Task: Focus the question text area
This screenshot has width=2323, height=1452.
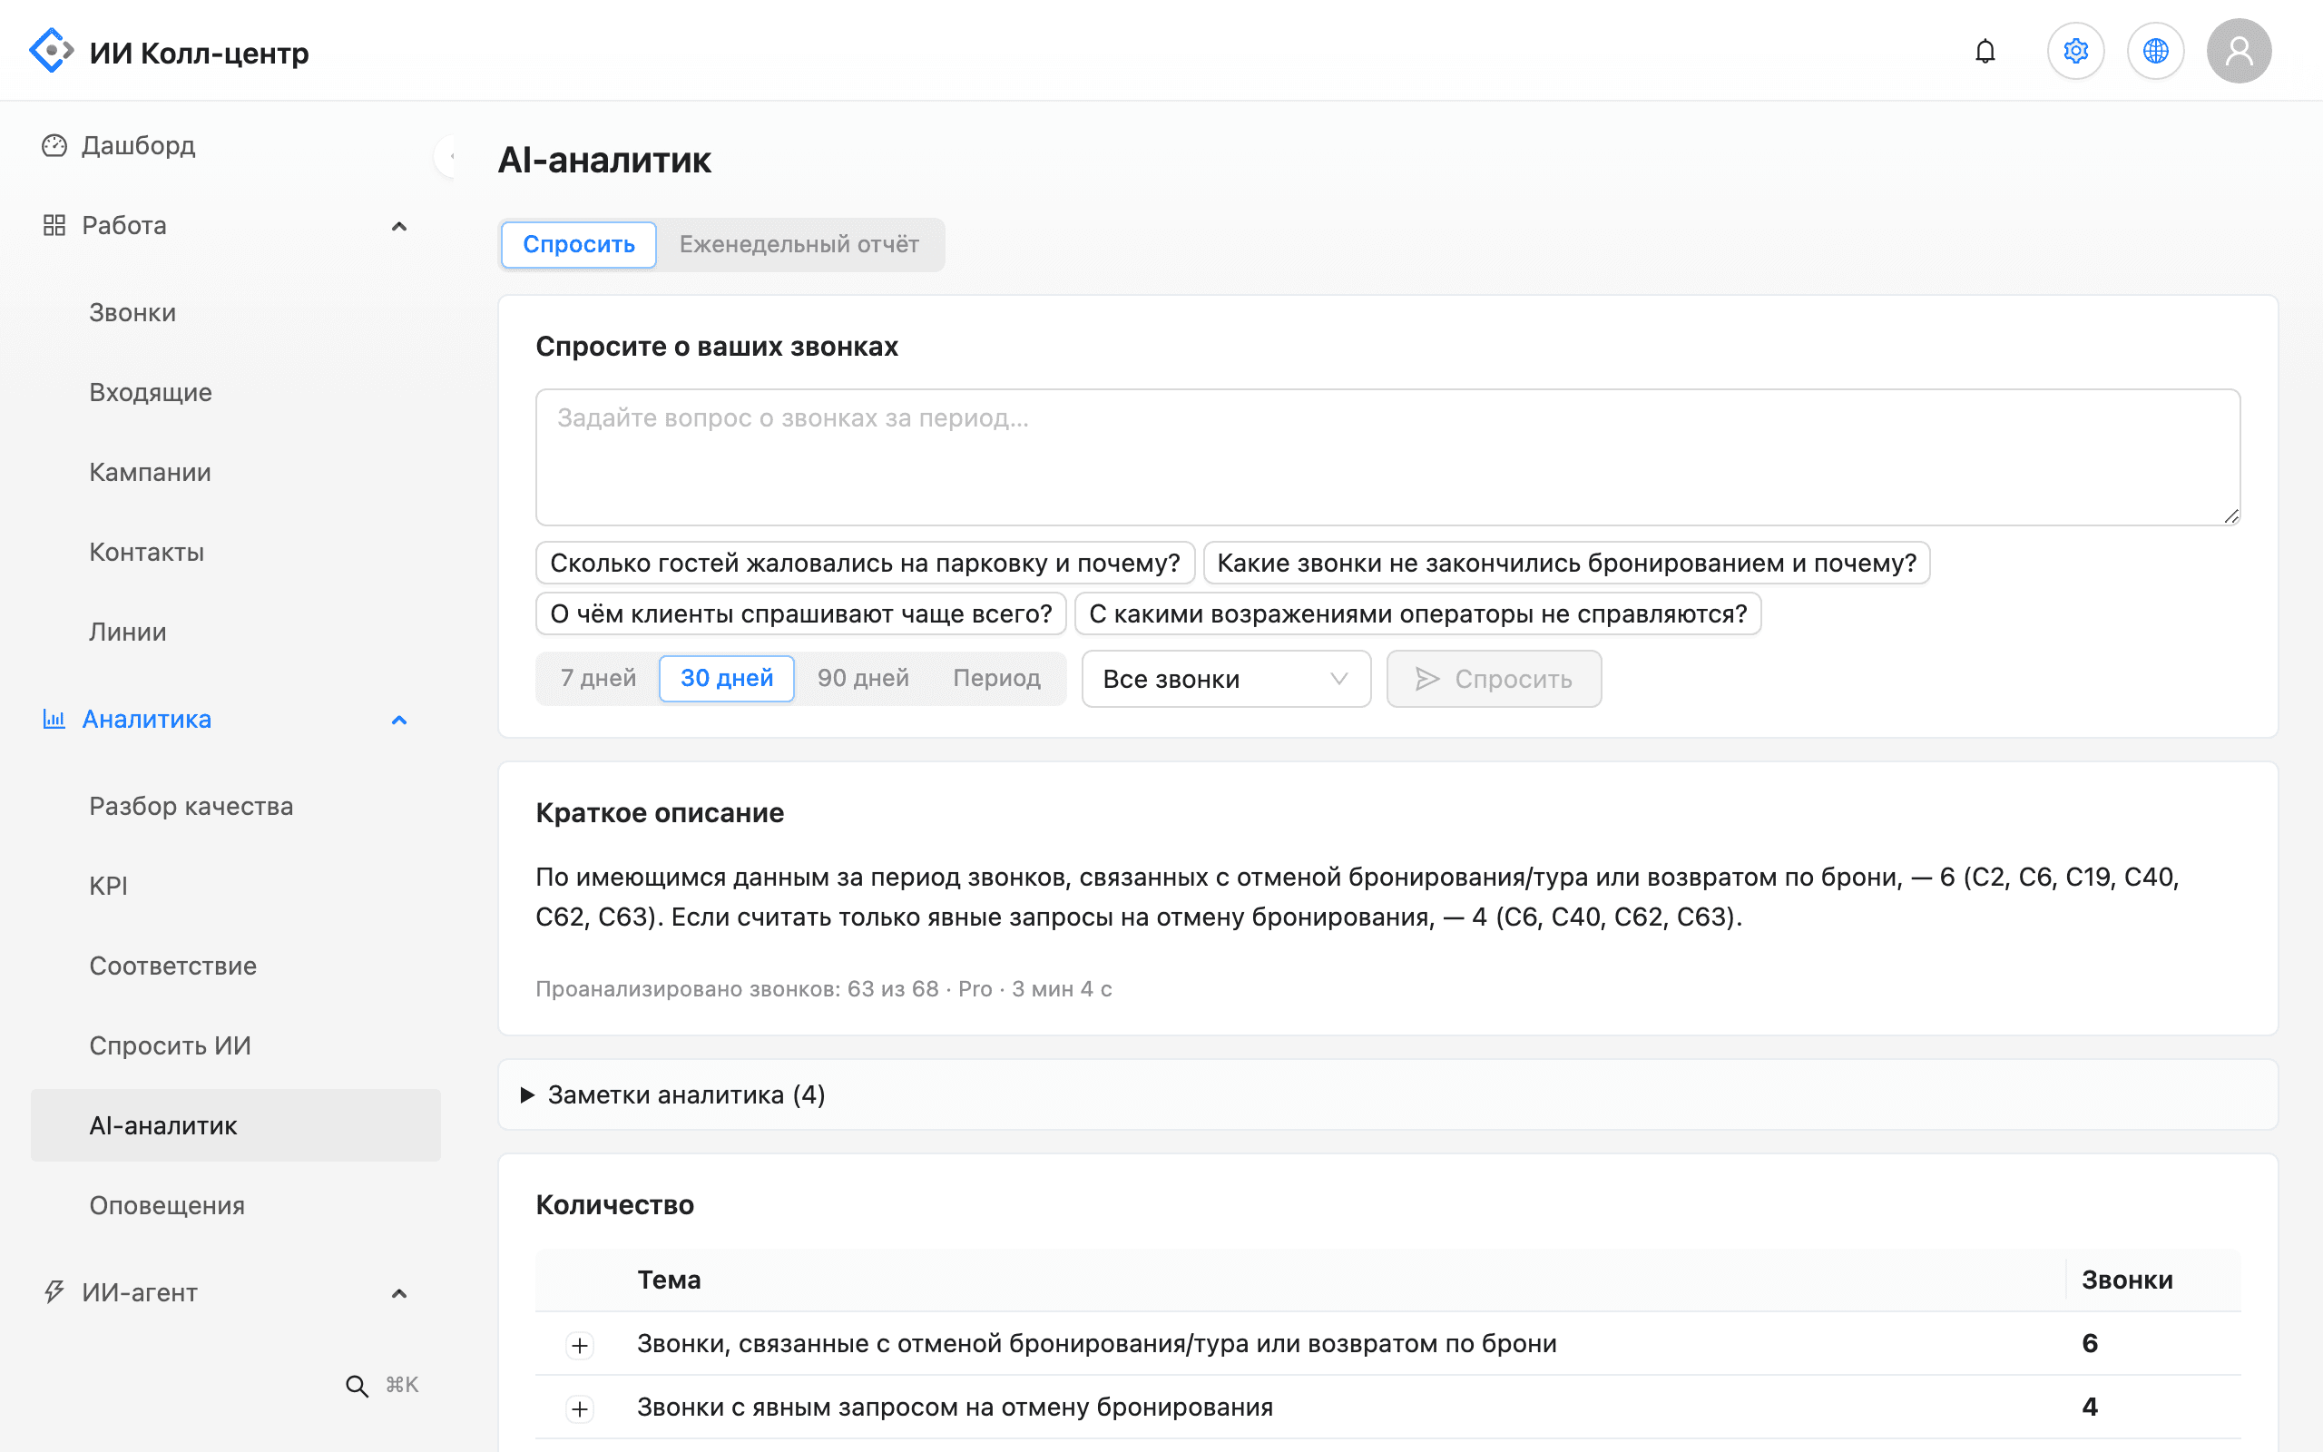Action: click(1388, 457)
